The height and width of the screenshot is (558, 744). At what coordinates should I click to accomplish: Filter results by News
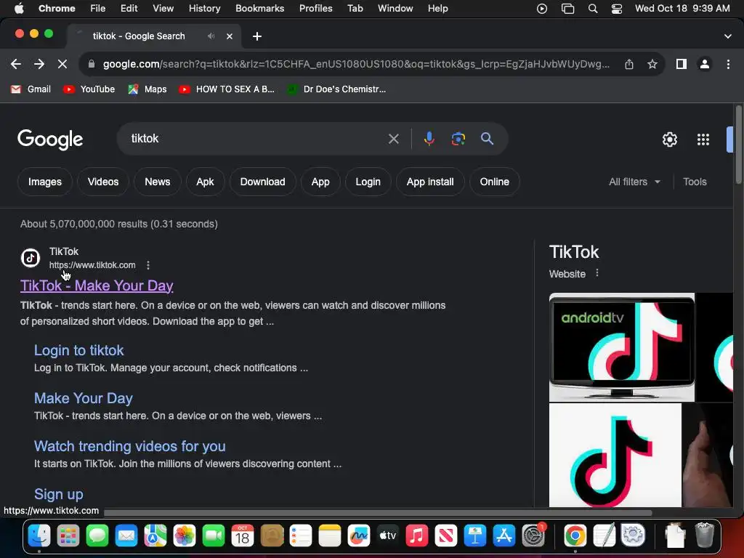pyautogui.click(x=157, y=182)
